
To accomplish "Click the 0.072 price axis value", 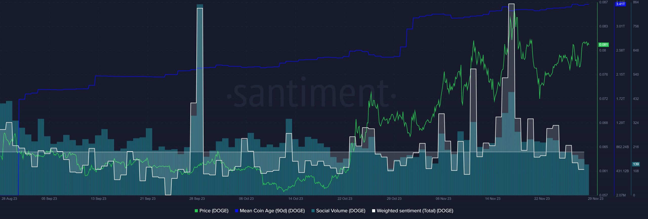I will [x=603, y=99].
